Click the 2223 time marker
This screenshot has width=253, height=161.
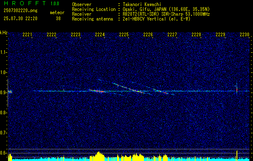(76, 35)
